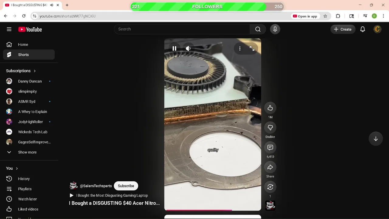This screenshot has width=389, height=219.
Task: Open GagesSelfImprove... subscription
Action: 29,142
